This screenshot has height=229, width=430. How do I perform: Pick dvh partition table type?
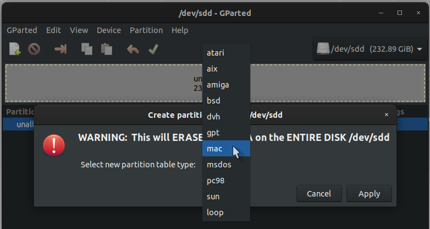[226, 116]
